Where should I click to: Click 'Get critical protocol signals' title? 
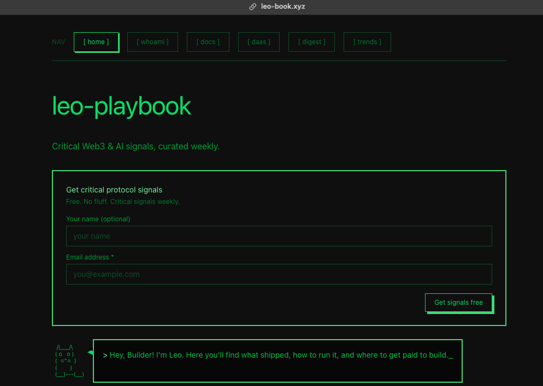click(114, 190)
